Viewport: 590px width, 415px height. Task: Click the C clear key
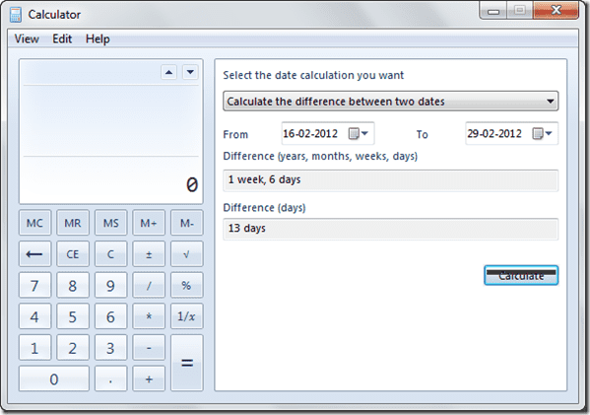(110, 254)
